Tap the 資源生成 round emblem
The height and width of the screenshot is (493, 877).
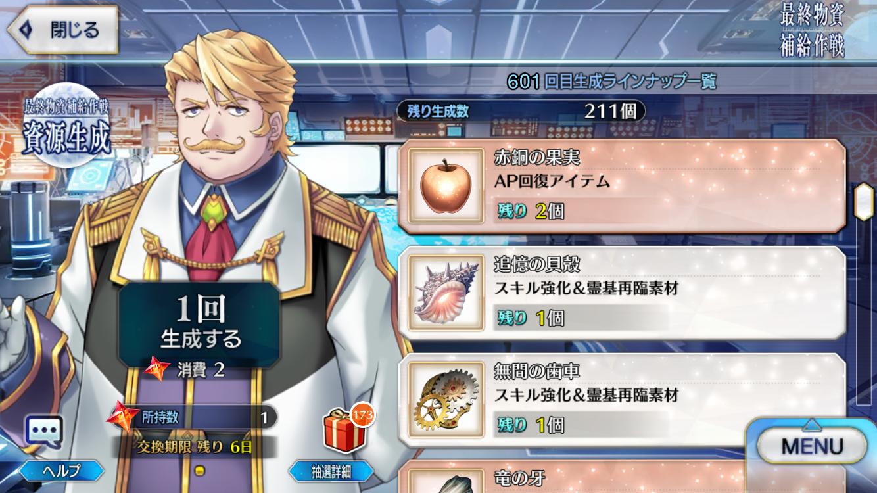[66, 126]
